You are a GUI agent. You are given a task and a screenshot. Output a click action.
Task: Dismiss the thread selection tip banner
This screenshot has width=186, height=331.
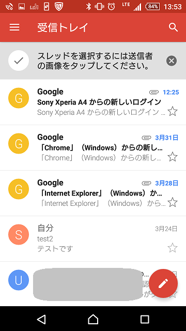pyautogui.click(x=172, y=61)
